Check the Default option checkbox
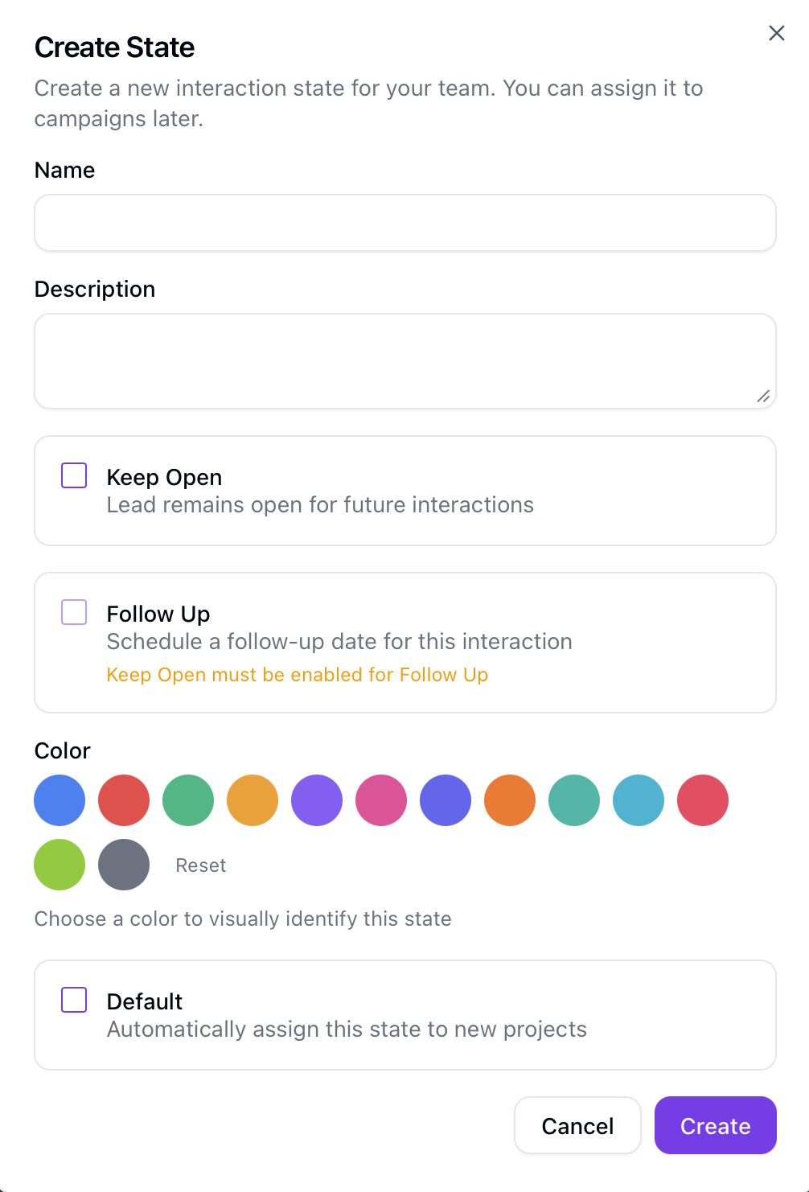 (x=74, y=1000)
